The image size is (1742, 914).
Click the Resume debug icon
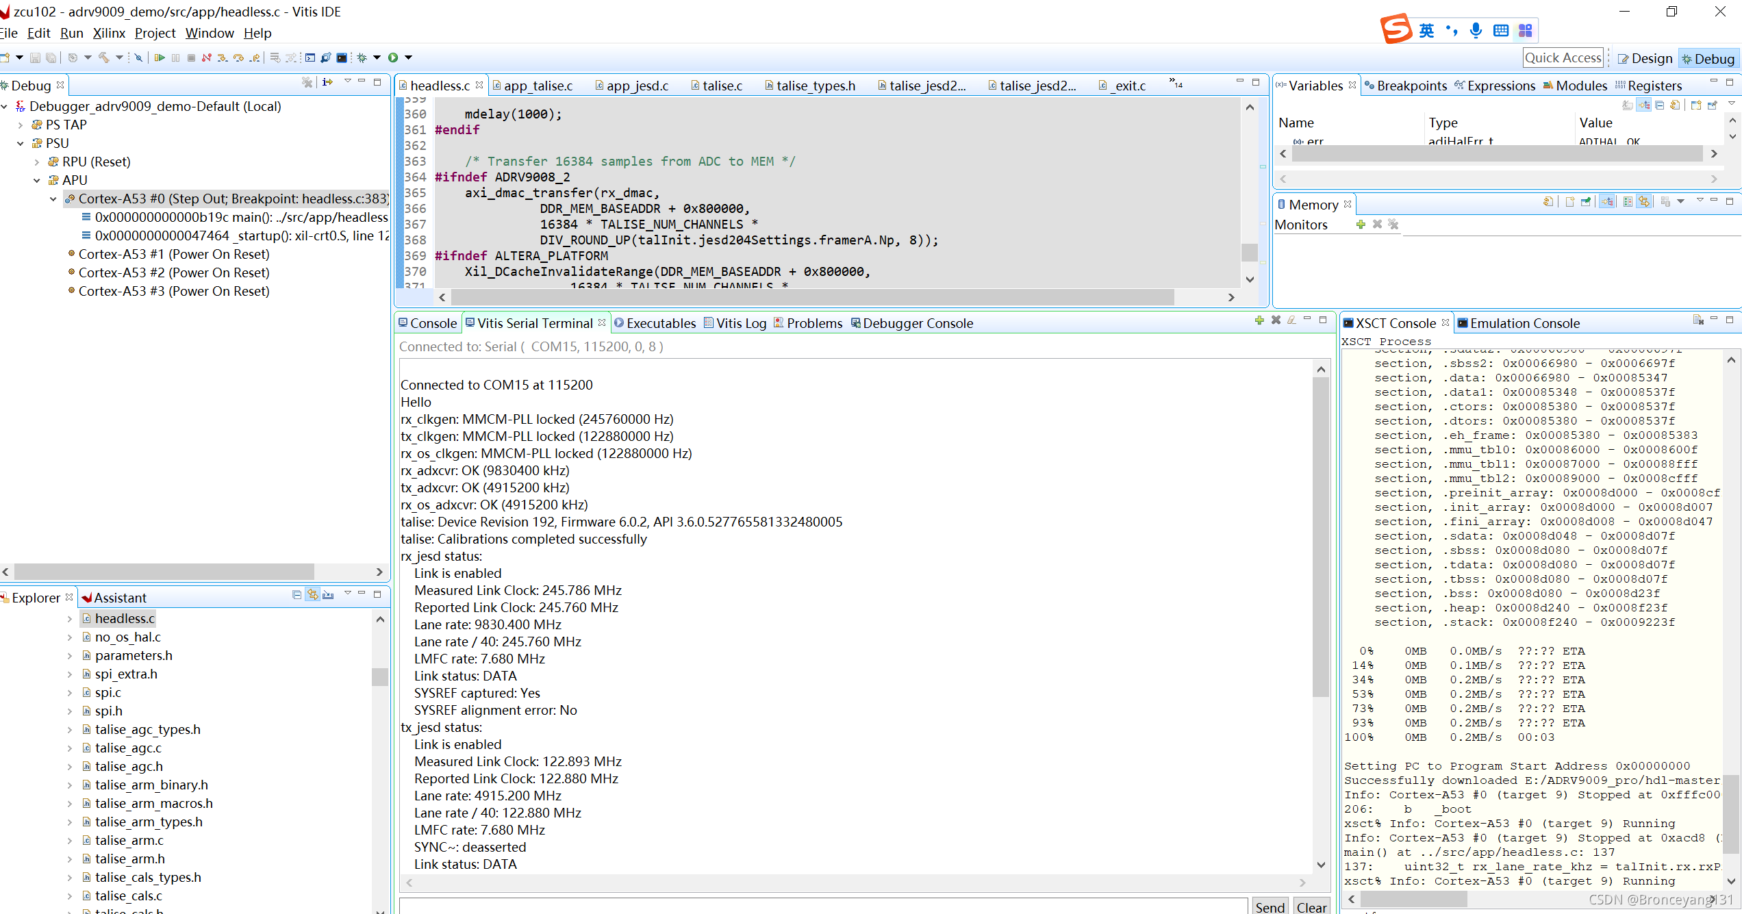click(159, 58)
